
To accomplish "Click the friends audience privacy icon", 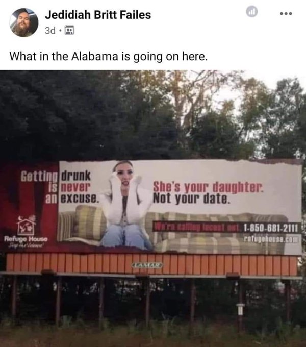I will click(69, 30).
